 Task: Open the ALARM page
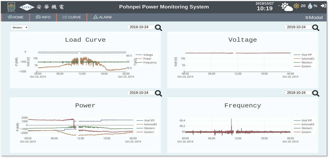click(x=102, y=17)
